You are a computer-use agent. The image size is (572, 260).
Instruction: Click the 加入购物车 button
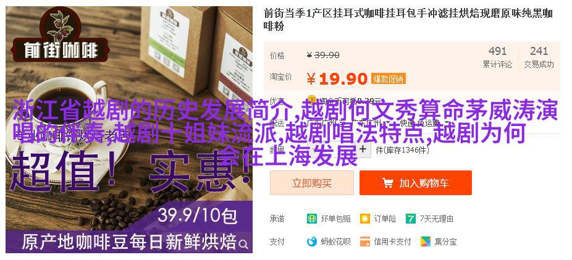click(416, 183)
